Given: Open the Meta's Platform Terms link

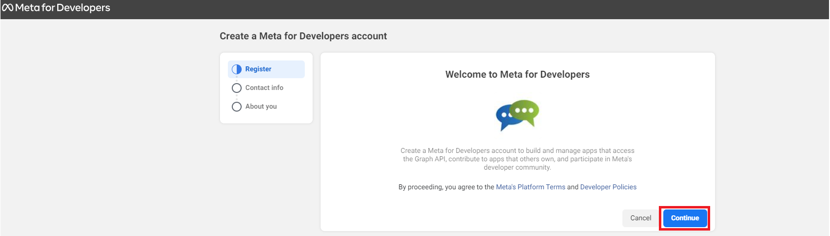Looking at the screenshot, I should 531,187.
